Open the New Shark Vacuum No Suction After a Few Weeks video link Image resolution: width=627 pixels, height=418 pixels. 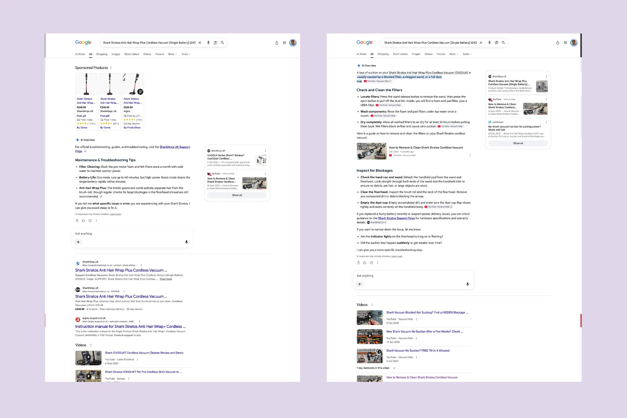pyautogui.click(x=424, y=332)
